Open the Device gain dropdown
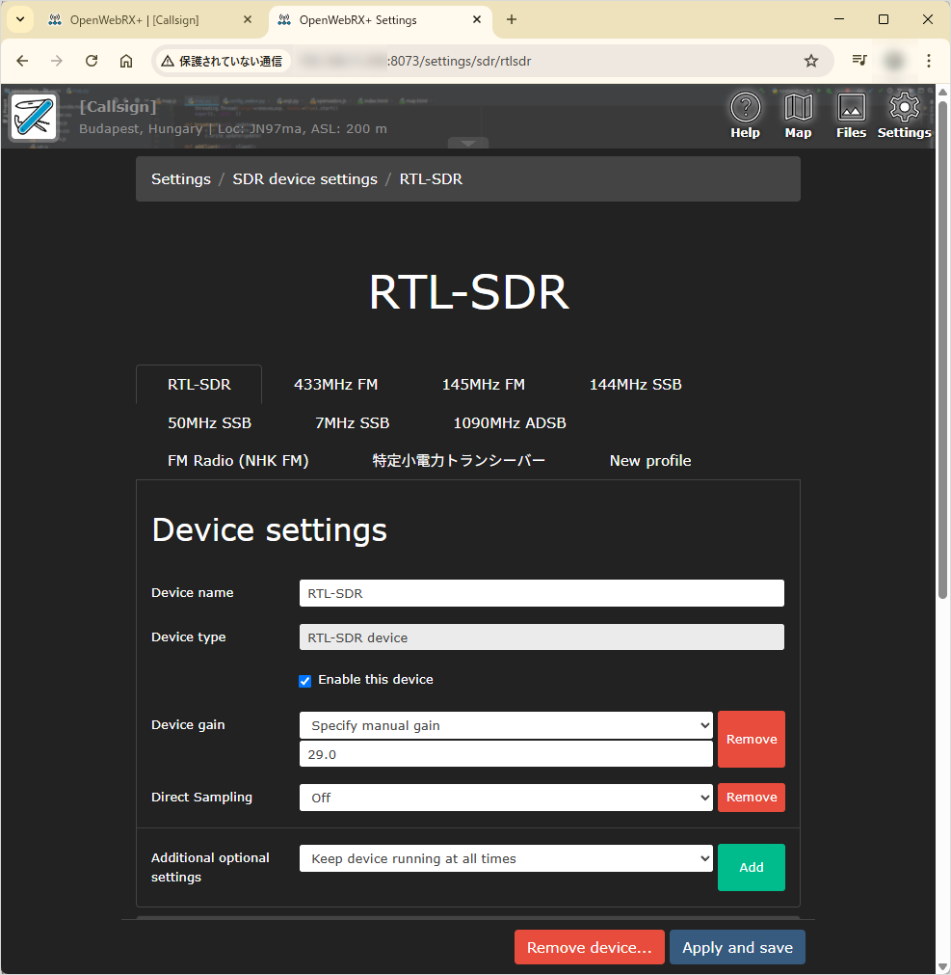This screenshot has height=975, width=951. [x=506, y=724]
